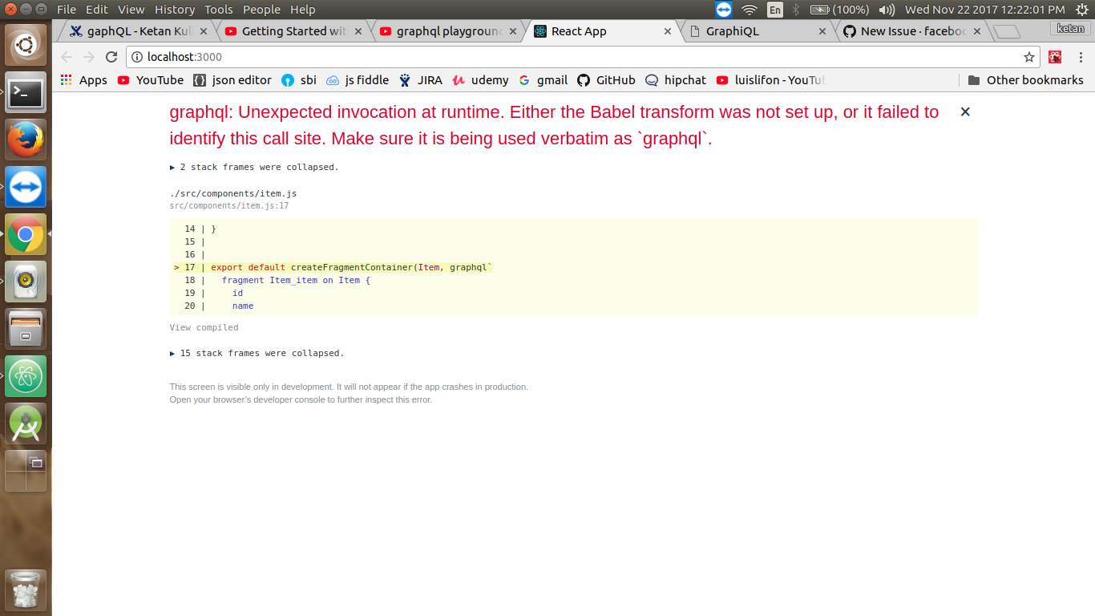Open the Trash in the launcher
The height and width of the screenshot is (616, 1095).
pos(26,590)
